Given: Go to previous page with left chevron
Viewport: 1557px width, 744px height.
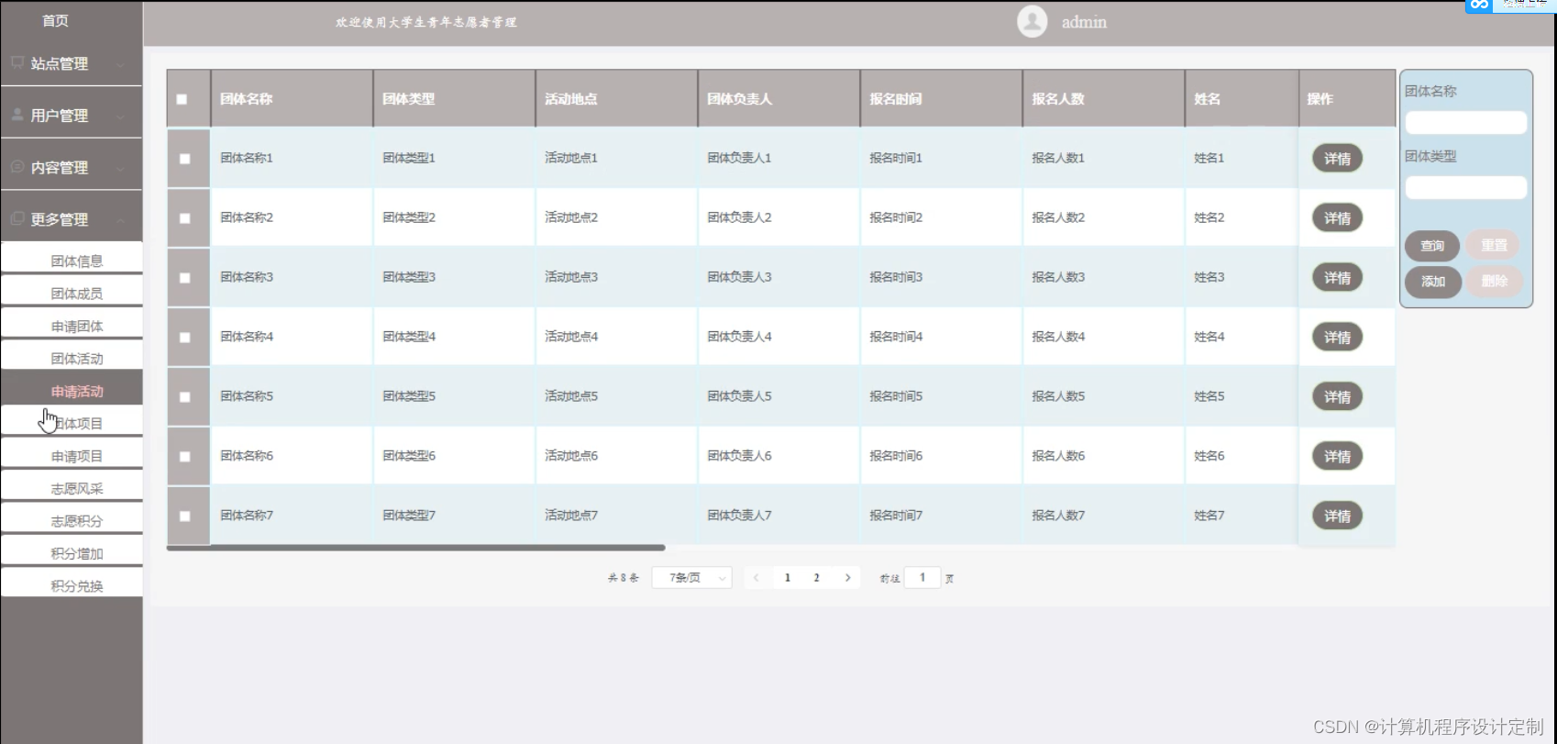Looking at the screenshot, I should 756,578.
